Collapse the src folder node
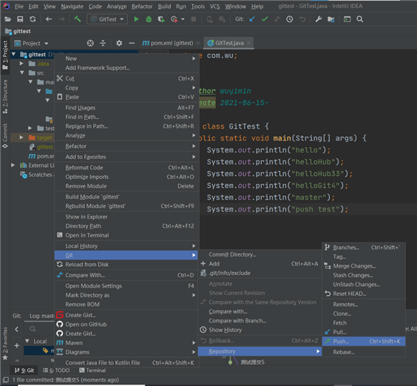Image resolution: width=417 pixels, height=386 pixels. tap(22, 72)
